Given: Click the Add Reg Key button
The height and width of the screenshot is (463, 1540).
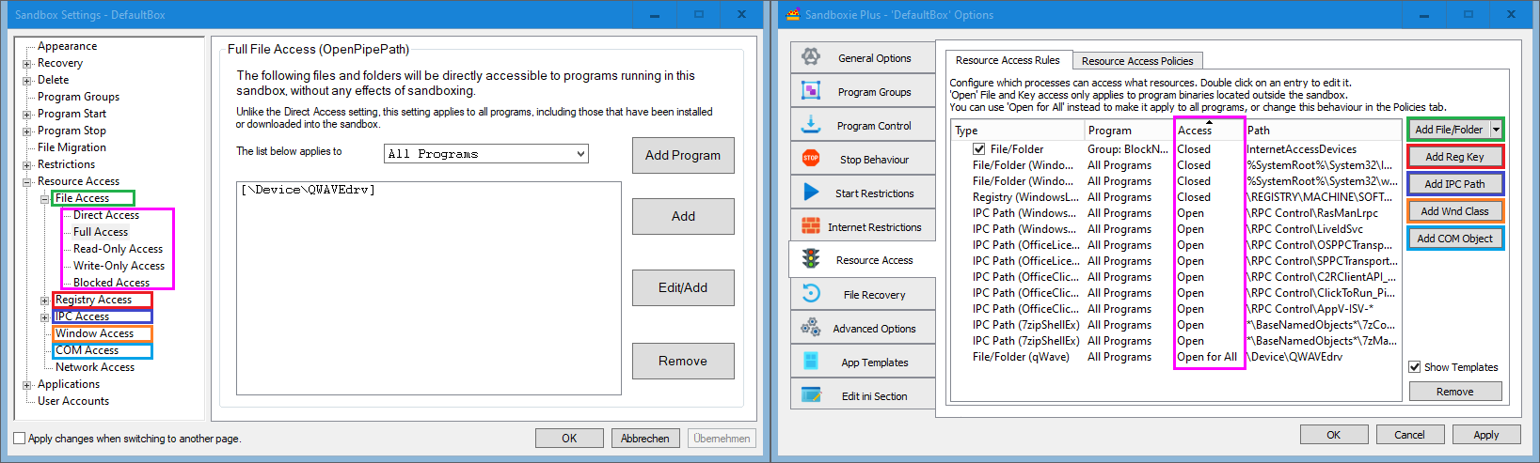Looking at the screenshot, I should pyautogui.click(x=1454, y=157).
